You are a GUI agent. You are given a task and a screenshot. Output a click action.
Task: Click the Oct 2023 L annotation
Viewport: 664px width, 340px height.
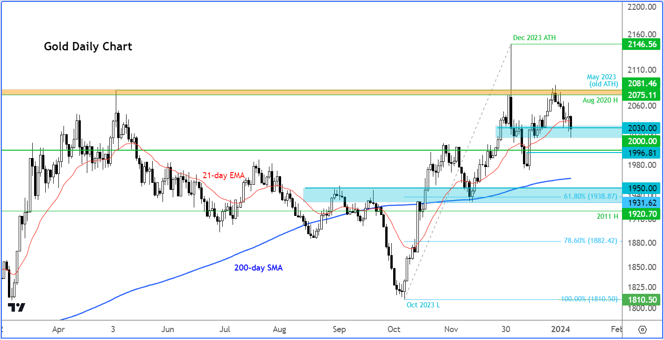[x=423, y=305]
